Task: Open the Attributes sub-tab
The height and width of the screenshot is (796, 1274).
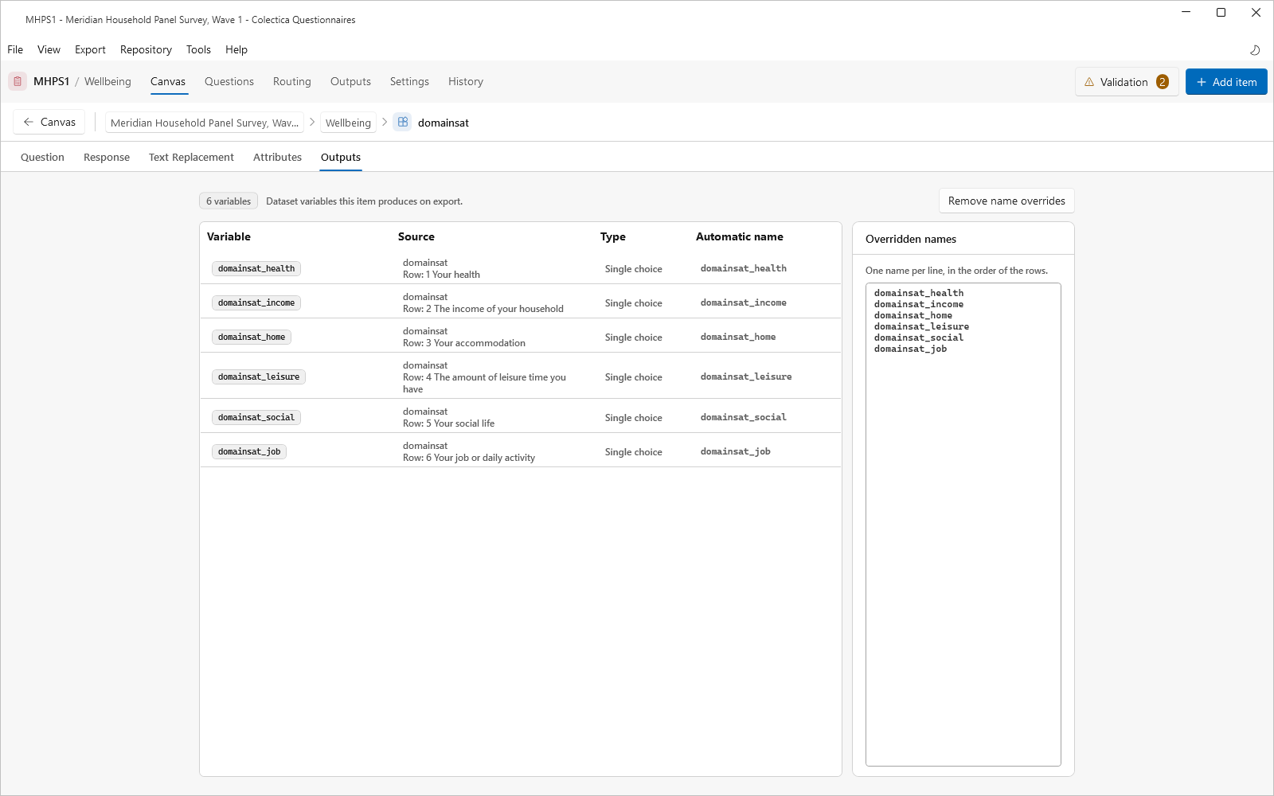Action: (x=277, y=157)
